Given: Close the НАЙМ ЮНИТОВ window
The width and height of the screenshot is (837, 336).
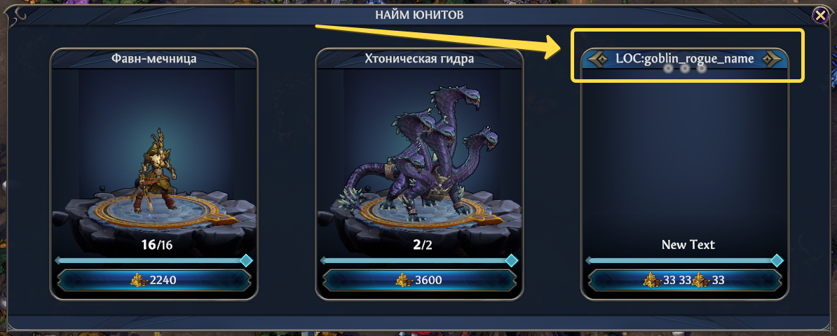Looking at the screenshot, I should pos(820,15).
